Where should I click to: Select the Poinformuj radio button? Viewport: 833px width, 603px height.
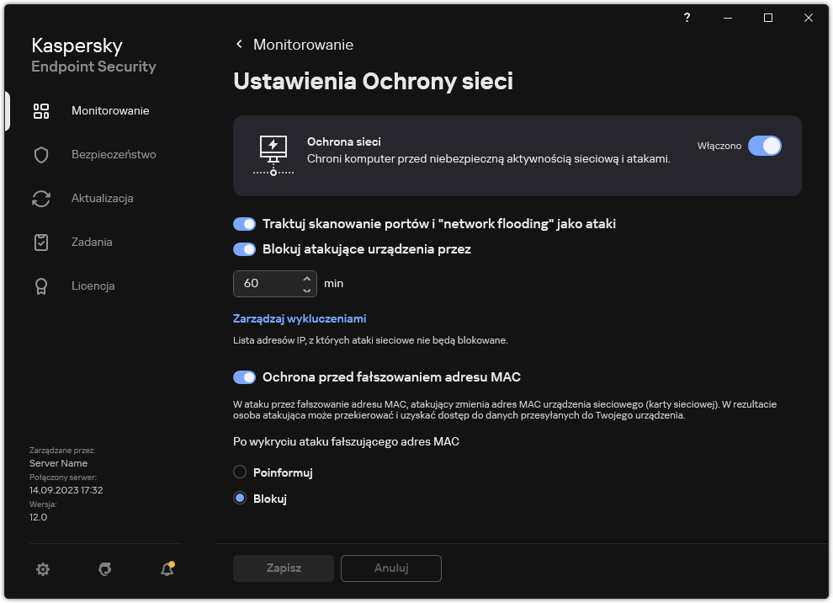click(x=238, y=472)
